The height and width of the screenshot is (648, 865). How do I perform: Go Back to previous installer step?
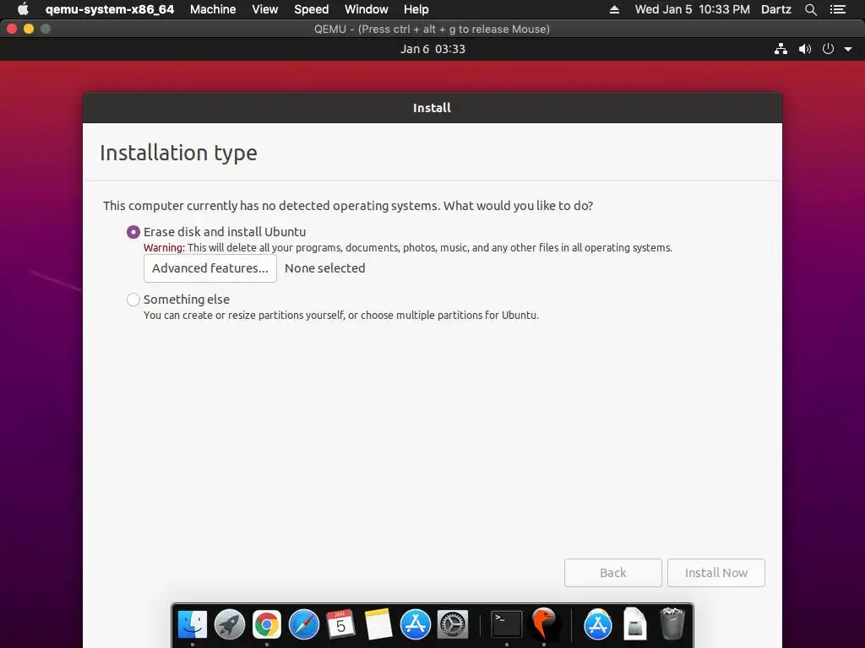(x=613, y=573)
